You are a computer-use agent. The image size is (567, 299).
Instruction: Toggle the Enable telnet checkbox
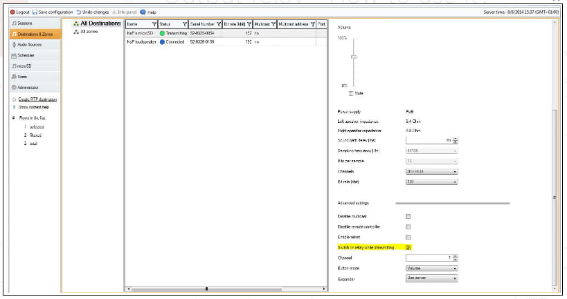coord(408,238)
